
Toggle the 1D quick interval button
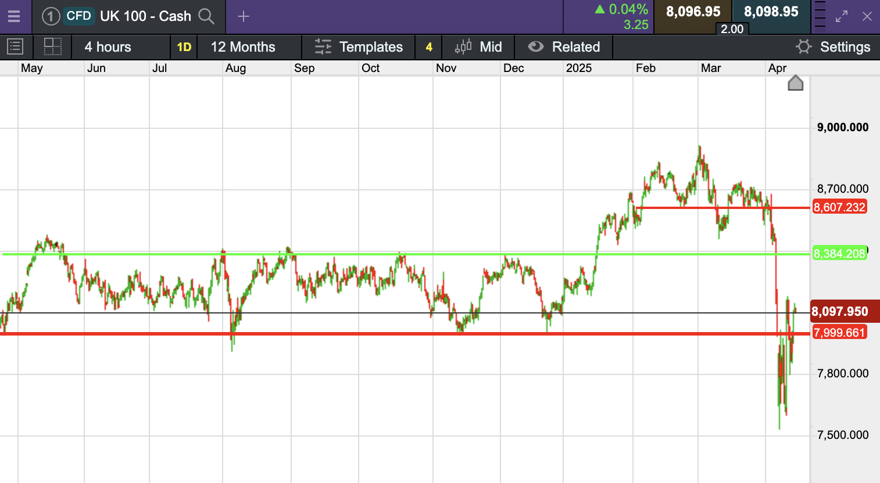coord(184,47)
